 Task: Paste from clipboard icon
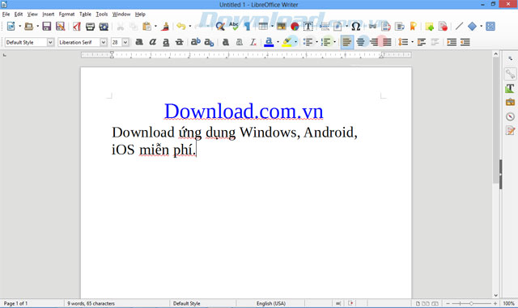[146, 26]
